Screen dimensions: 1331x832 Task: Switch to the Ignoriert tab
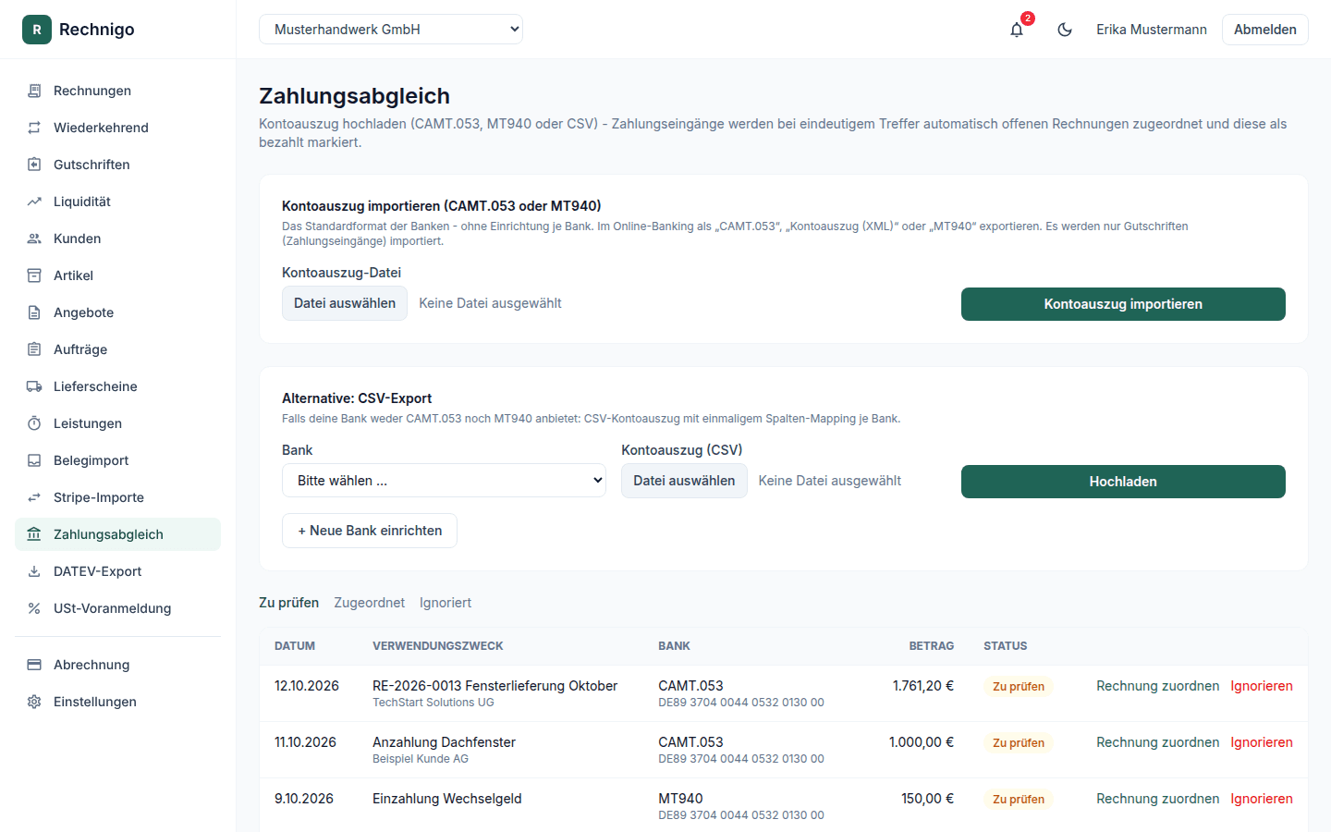coord(446,603)
